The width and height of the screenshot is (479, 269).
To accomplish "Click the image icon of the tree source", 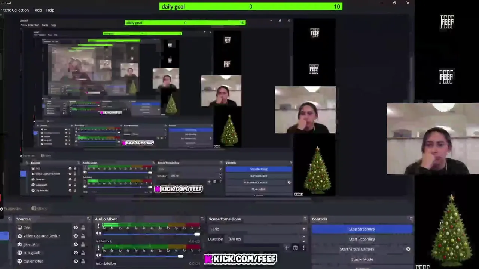I will point(19,228).
